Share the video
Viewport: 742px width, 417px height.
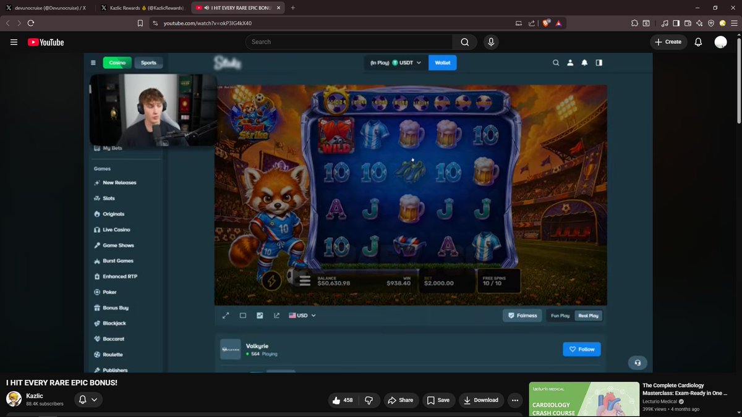tap(401, 400)
